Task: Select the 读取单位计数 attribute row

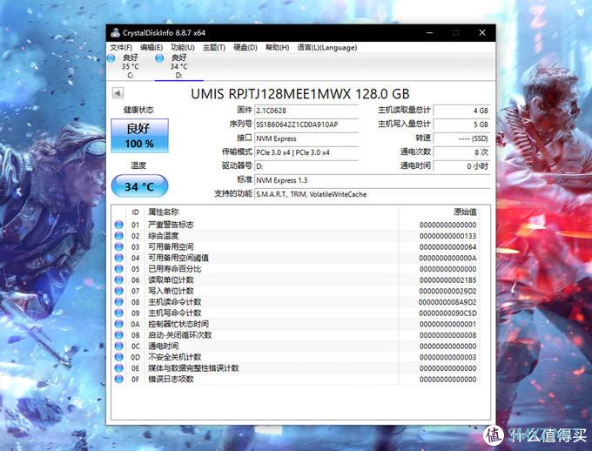Action: coord(296,279)
